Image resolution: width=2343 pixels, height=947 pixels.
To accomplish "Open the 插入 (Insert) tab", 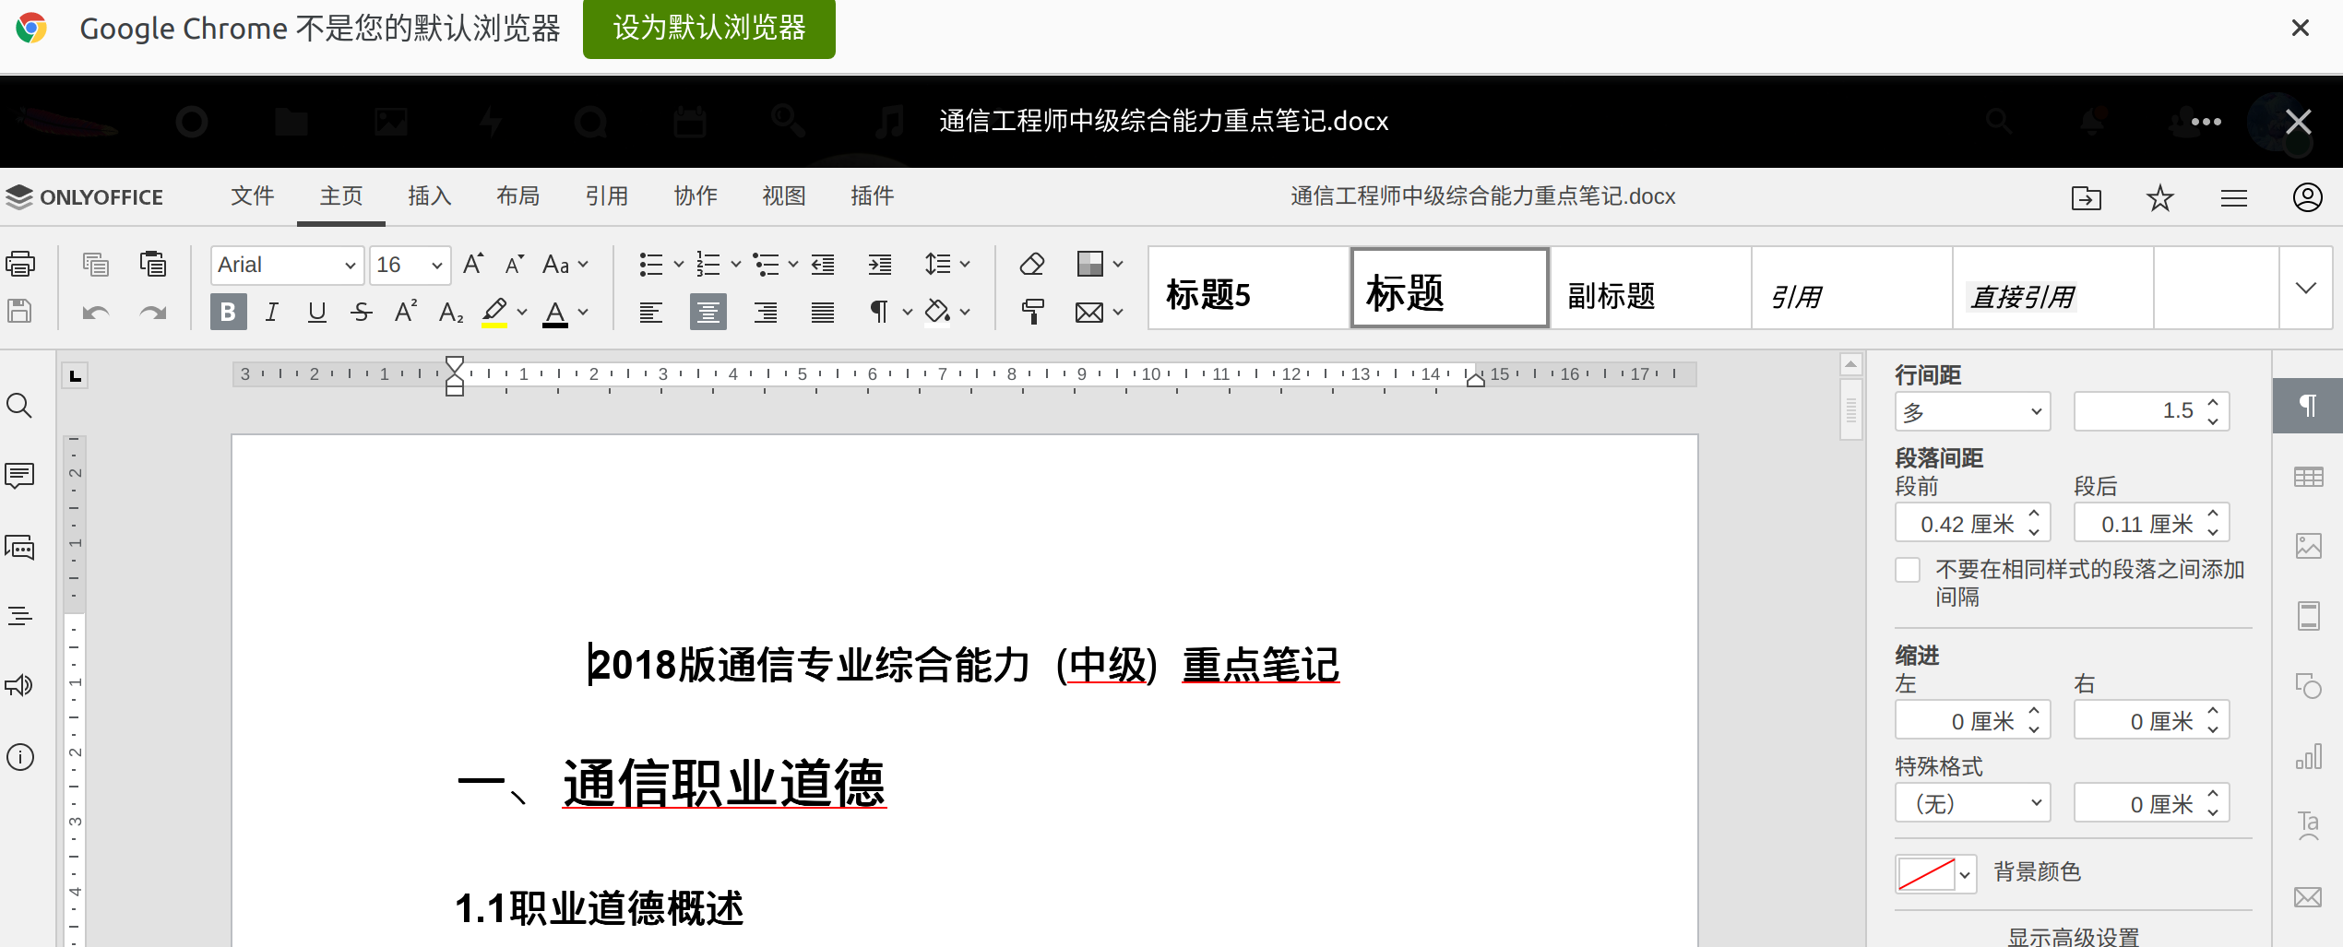I will point(430,196).
